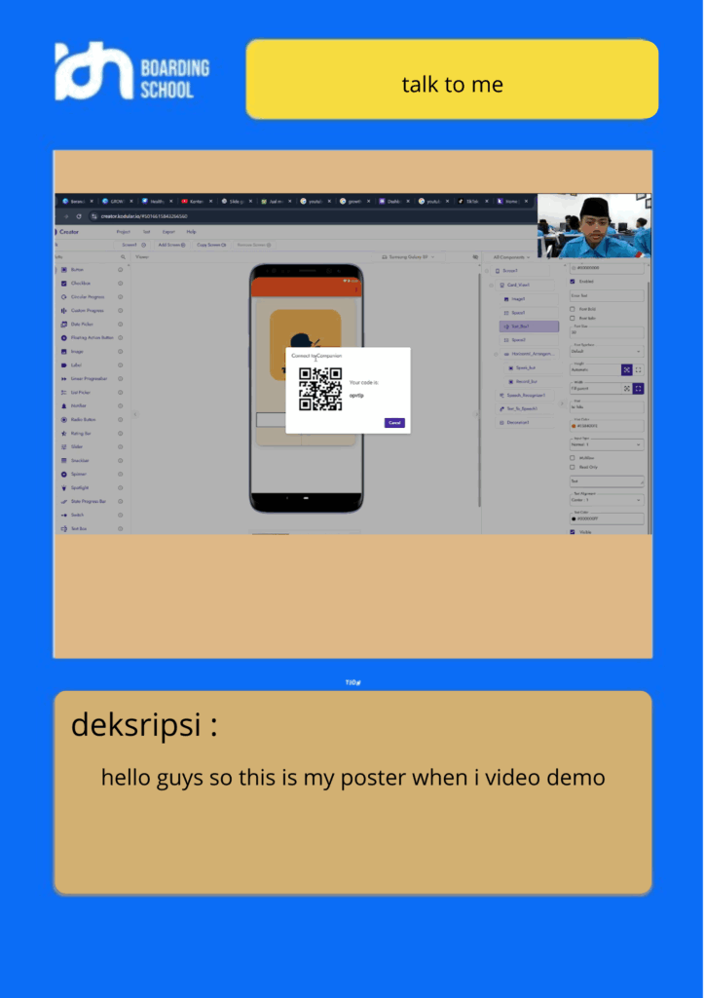Click Cancel in Connect to Companion dialog

[394, 423]
